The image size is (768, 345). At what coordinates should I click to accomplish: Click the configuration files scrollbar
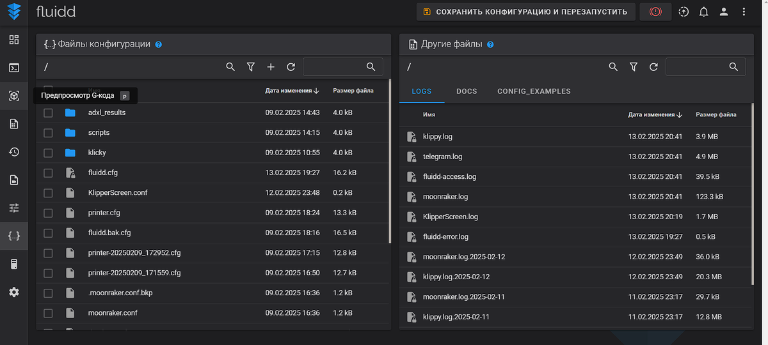(x=389, y=161)
